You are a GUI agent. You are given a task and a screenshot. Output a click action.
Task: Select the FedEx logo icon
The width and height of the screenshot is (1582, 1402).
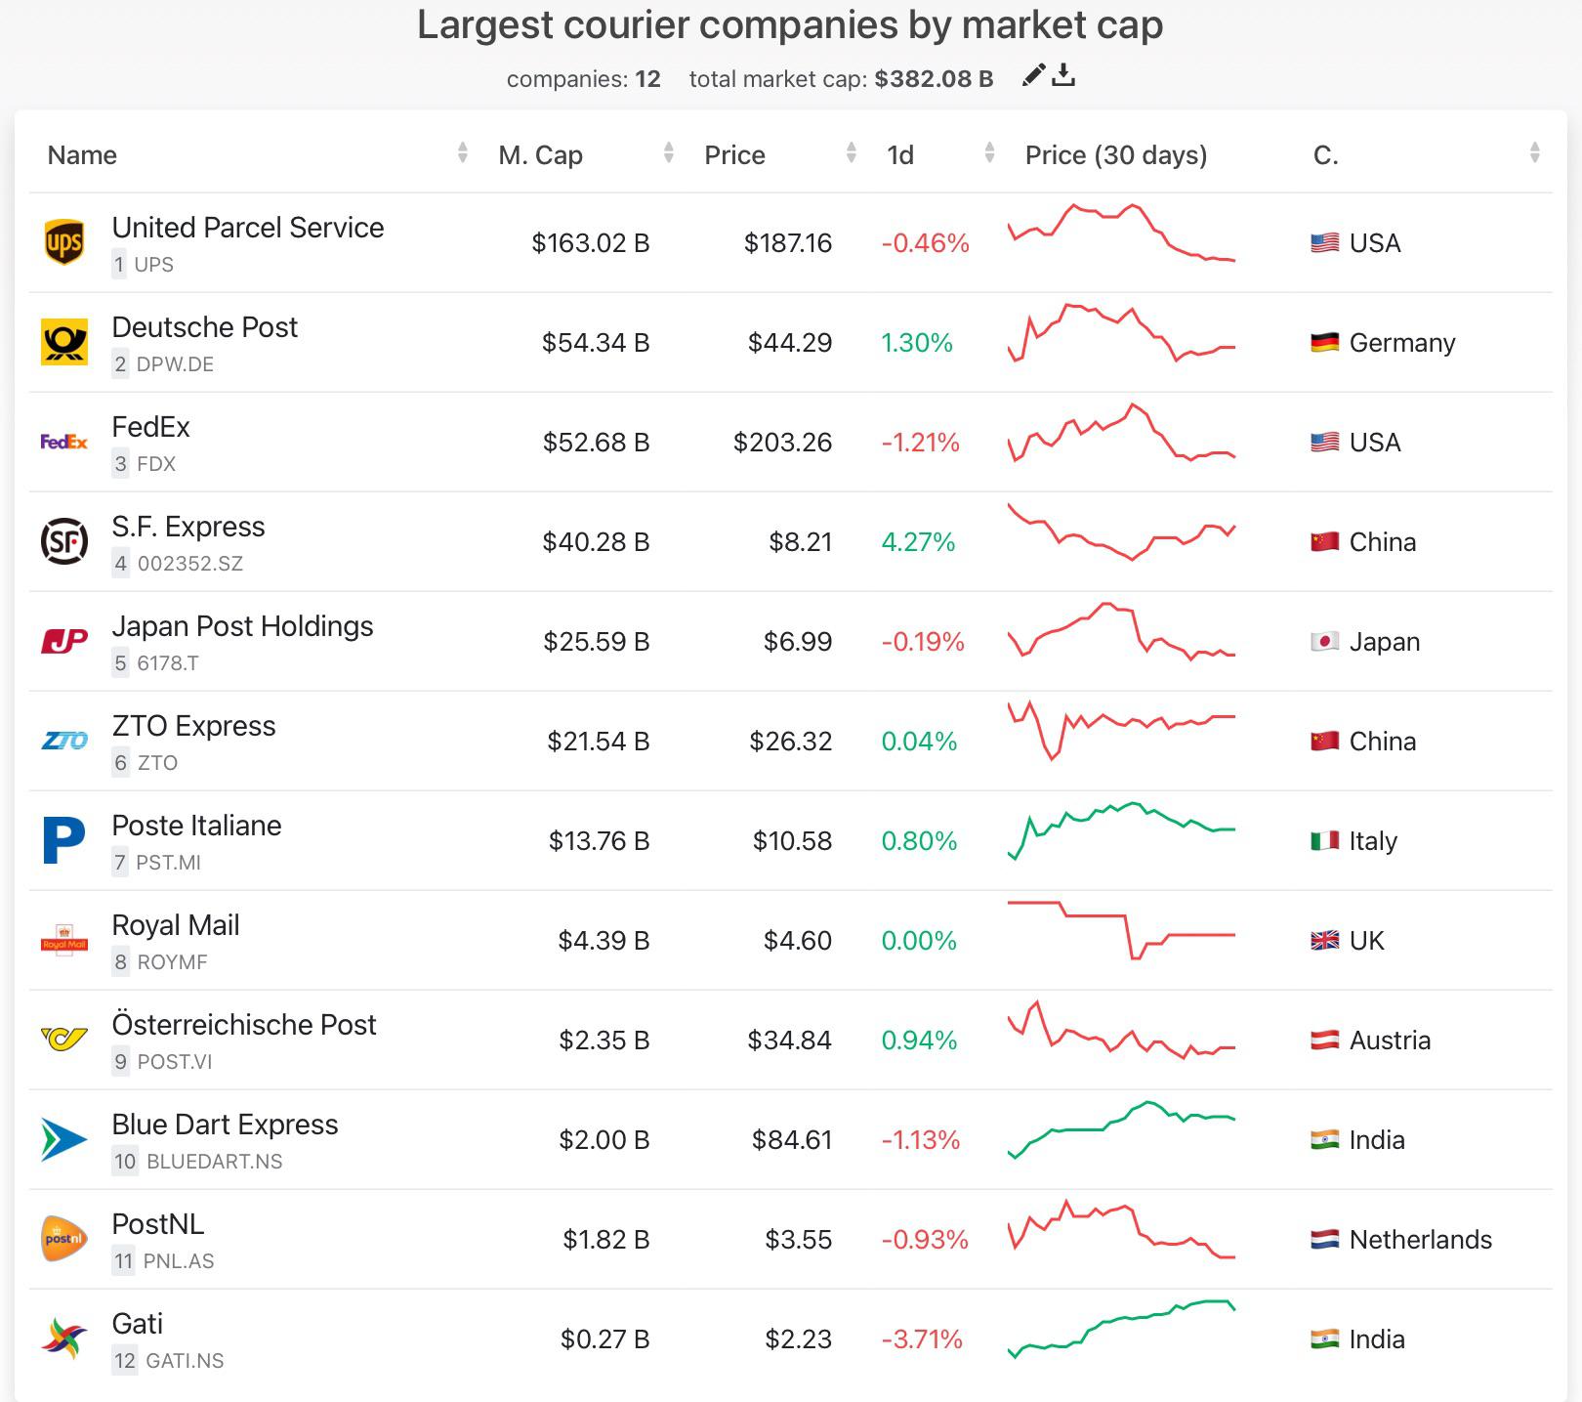point(62,442)
